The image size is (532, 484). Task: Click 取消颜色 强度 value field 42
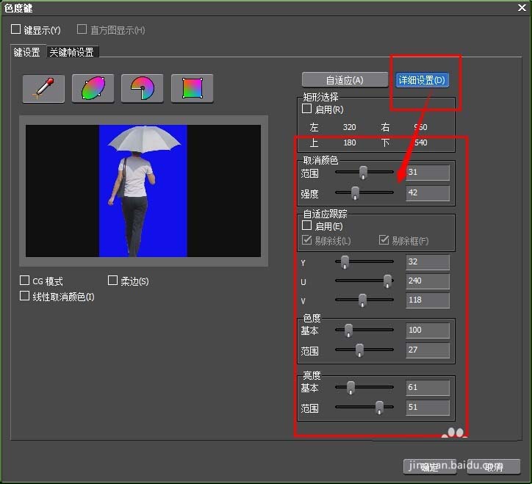point(428,193)
